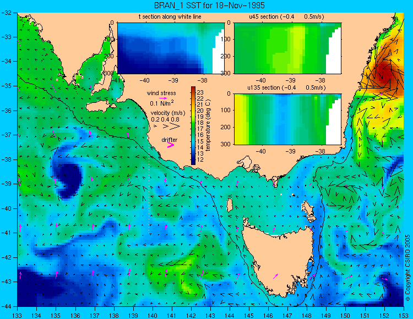The image size is (413, 319).
Task: Click the '-37' latitude axis label
Action: [x=6, y=135]
